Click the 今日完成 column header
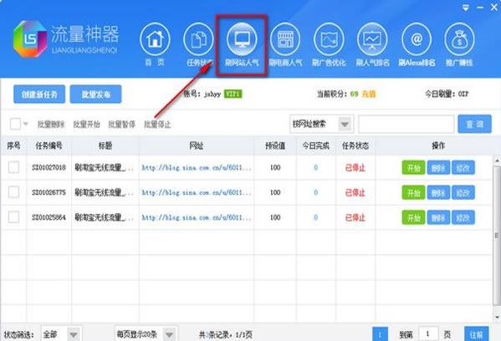 click(315, 146)
